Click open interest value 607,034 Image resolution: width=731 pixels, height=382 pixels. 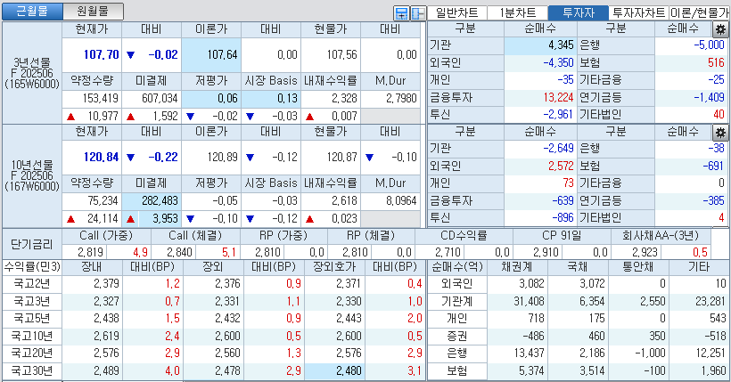[152, 99]
